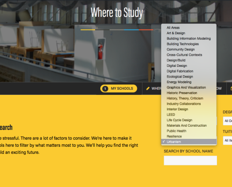This screenshot has height=187, width=232.
Task: Open the My Schools button
Action: [x=119, y=88]
